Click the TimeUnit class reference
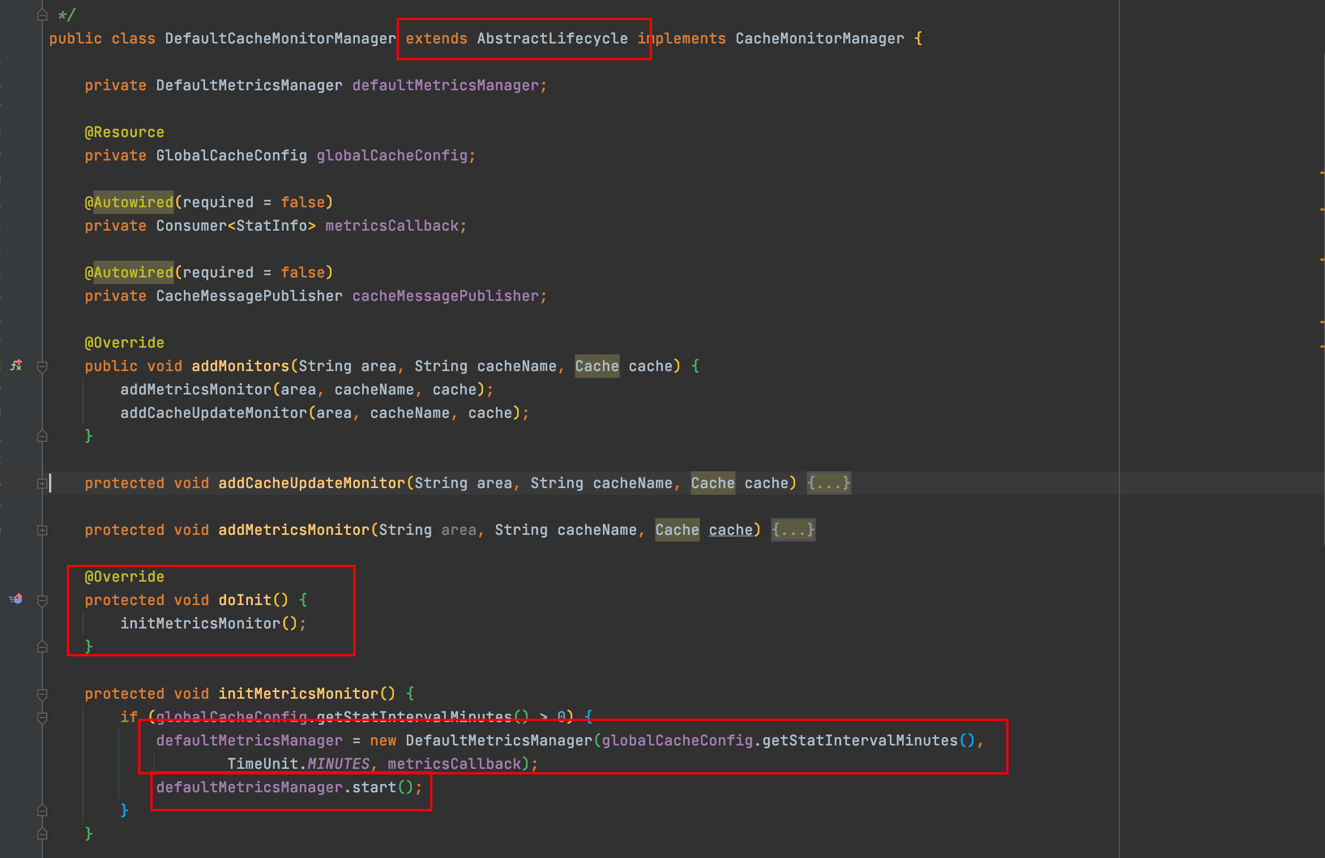This screenshot has width=1325, height=858. [262, 764]
